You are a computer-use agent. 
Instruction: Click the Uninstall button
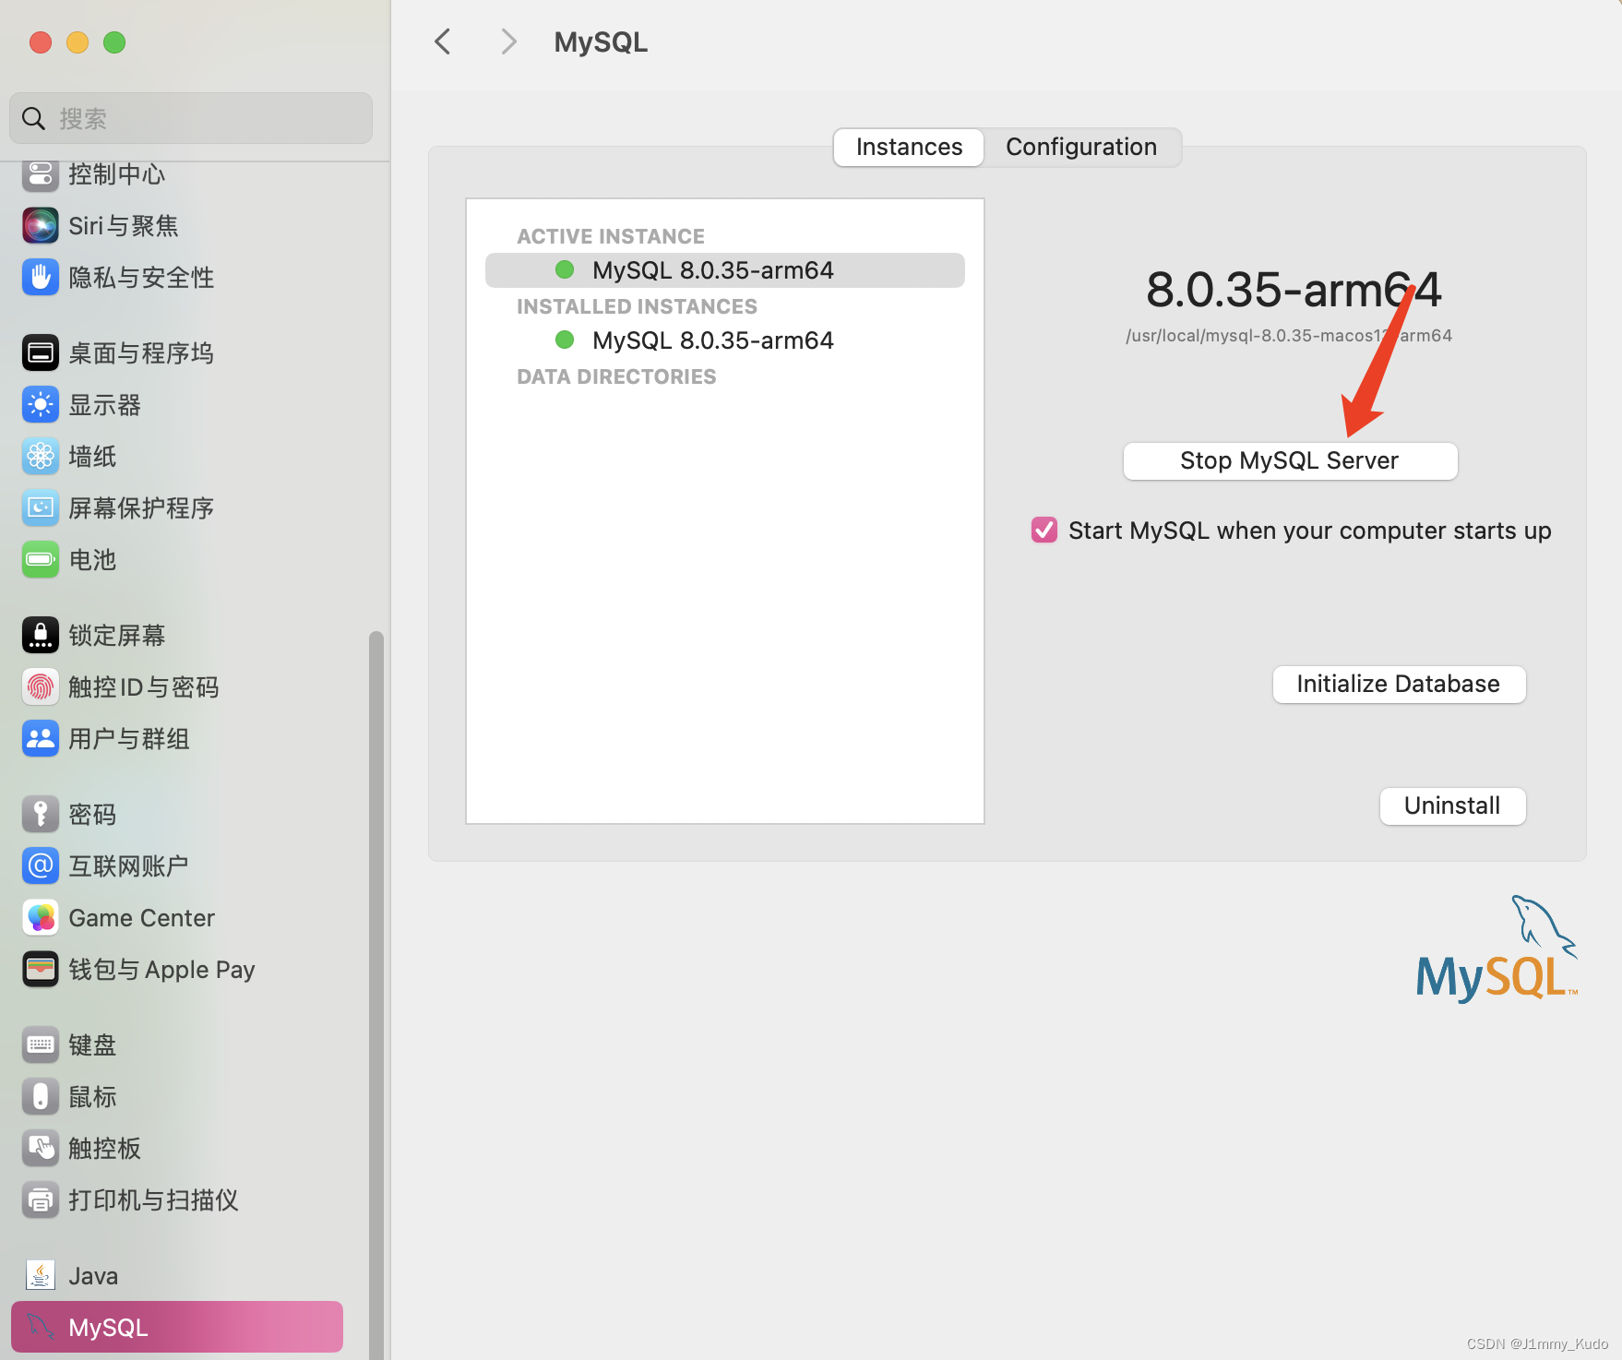pos(1452,805)
